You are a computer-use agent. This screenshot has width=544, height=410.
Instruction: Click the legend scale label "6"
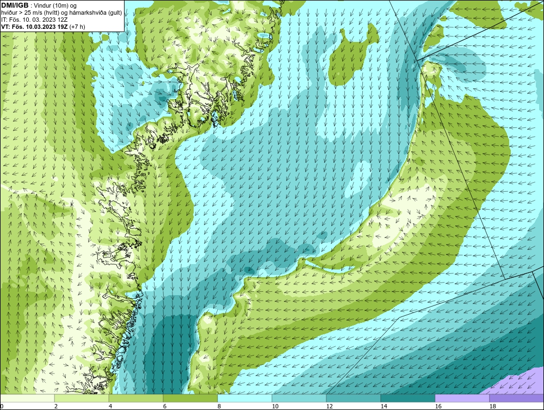(x=165, y=406)
